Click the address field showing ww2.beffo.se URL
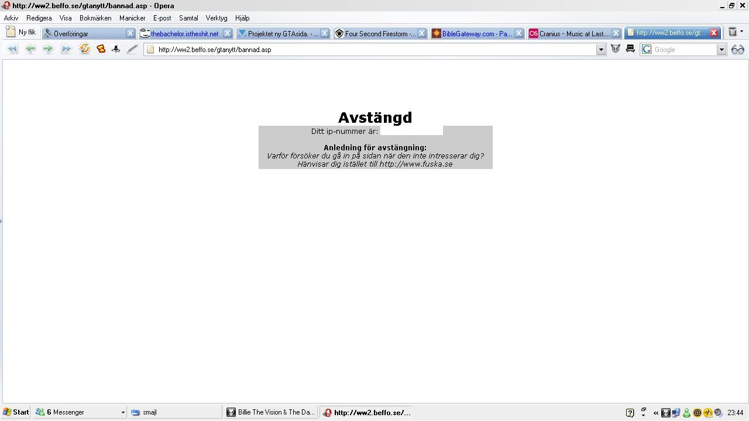Image resolution: width=749 pixels, height=421 pixels. point(374,50)
